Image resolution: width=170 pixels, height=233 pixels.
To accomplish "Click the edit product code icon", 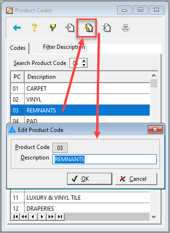I will [x=89, y=28].
